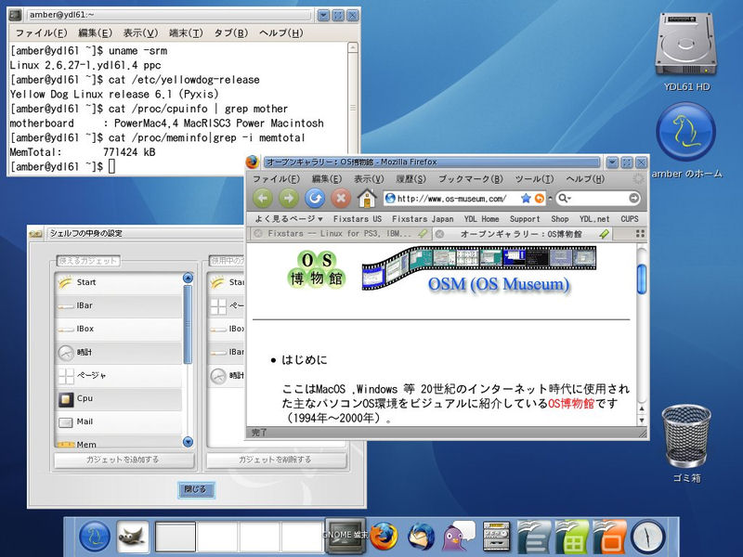Click the gadget list scrollbar thumb

[188, 324]
